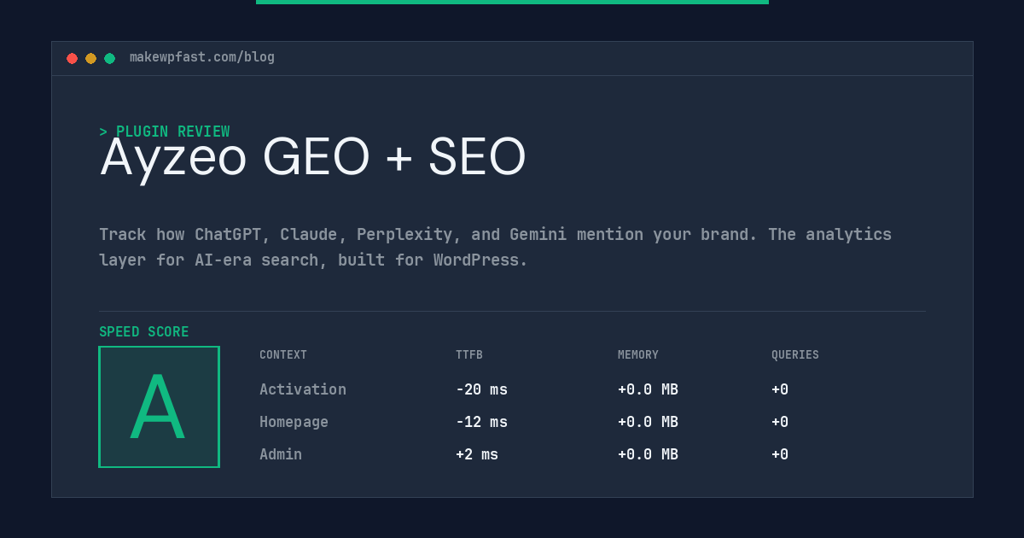The height and width of the screenshot is (538, 1024).
Task: Click the MEMORY column header
Action: click(638, 355)
